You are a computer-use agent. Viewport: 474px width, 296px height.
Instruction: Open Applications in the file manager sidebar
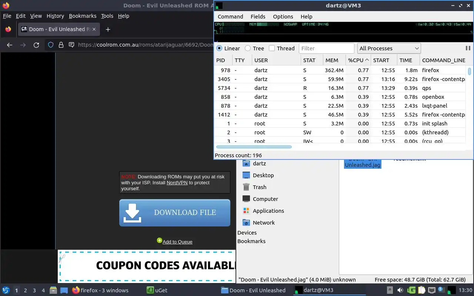[263, 211]
